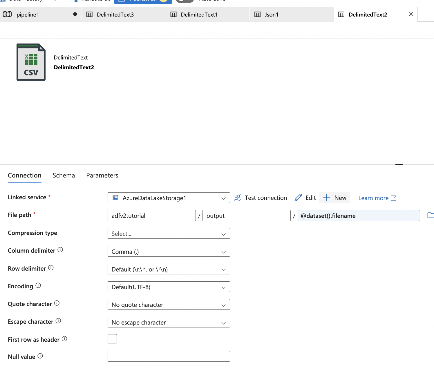
Task: Click the Publish all button
Action: pos(142,1)
